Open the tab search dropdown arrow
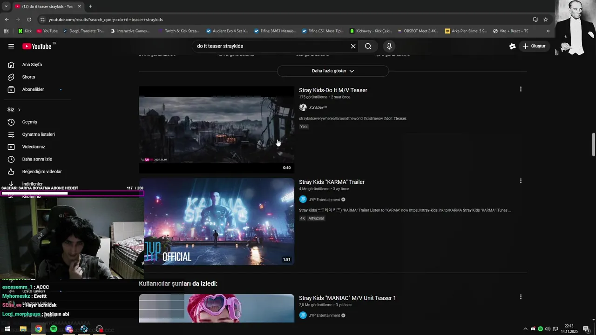 click(6, 7)
